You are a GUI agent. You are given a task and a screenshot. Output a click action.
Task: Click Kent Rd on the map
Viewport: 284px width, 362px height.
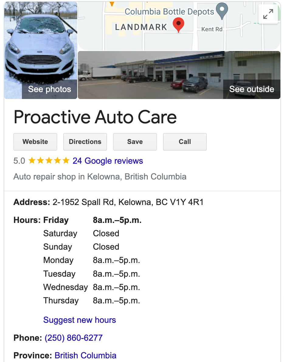point(212,29)
